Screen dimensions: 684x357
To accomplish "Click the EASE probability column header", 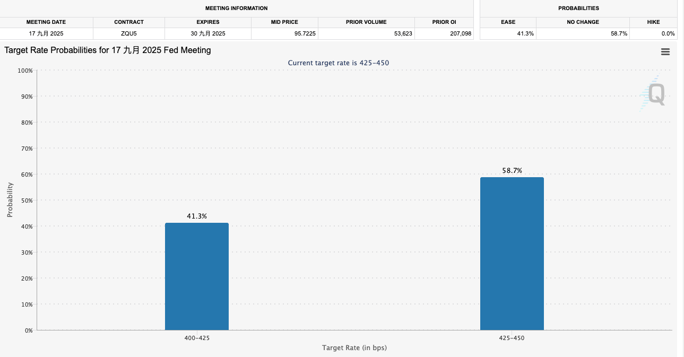I will (x=508, y=22).
